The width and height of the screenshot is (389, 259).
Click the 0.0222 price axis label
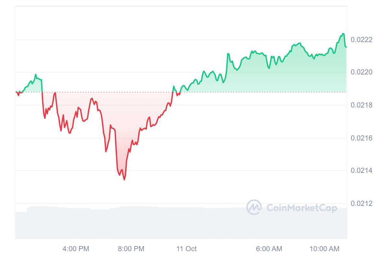coord(362,40)
